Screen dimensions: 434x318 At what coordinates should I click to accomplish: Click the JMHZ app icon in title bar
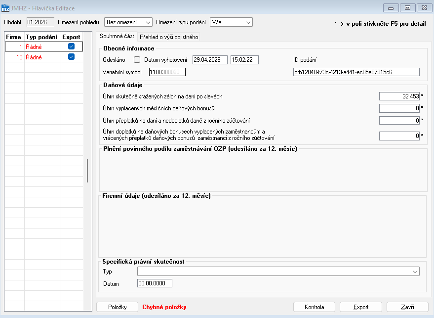tap(5, 8)
